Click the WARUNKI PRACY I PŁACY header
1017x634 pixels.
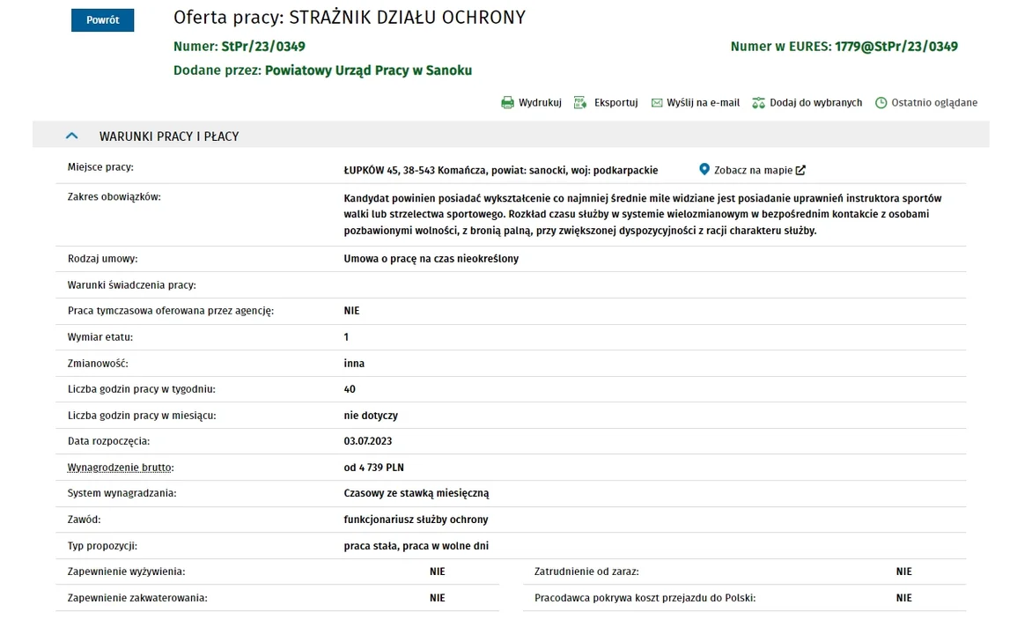click(169, 136)
